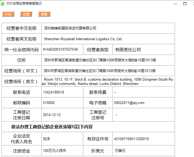Screen dimensions: 194x157
Task: Click the browser icon in title bar
Action: [x=3, y=3]
